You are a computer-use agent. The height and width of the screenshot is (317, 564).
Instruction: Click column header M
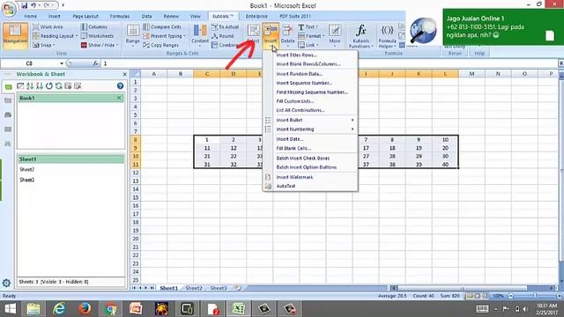[x=471, y=74]
